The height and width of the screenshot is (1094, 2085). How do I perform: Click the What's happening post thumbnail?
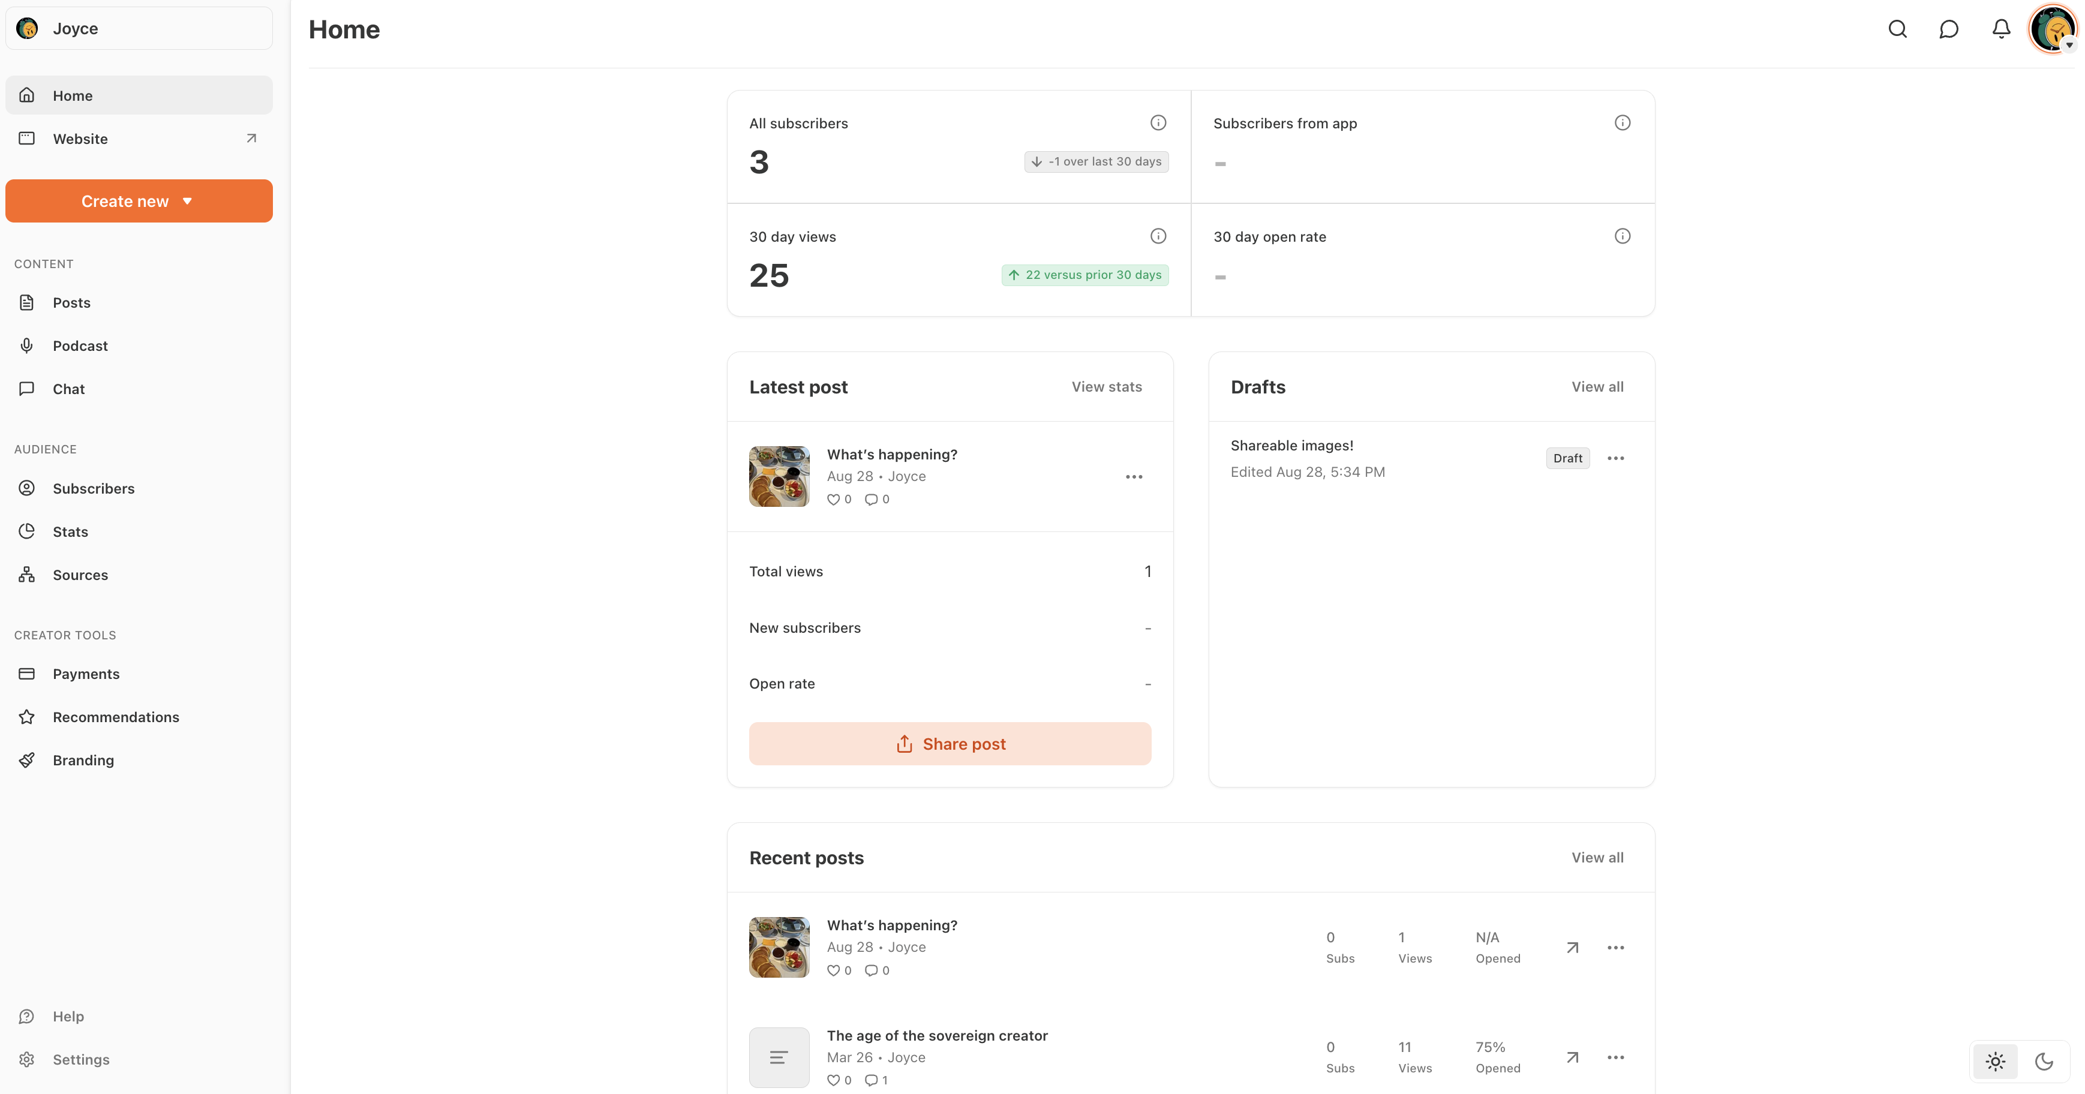tap(779, 476)
